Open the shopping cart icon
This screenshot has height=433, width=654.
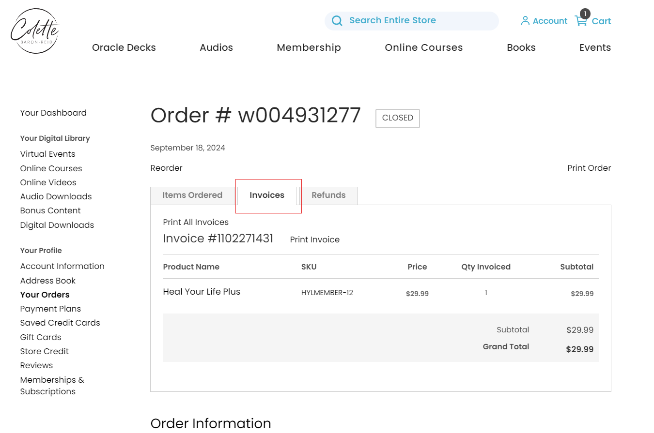tap(580, 21)
